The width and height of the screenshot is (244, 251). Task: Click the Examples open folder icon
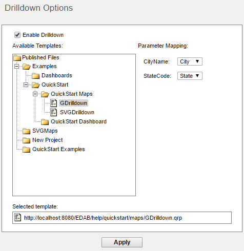[x=27, y=67]
